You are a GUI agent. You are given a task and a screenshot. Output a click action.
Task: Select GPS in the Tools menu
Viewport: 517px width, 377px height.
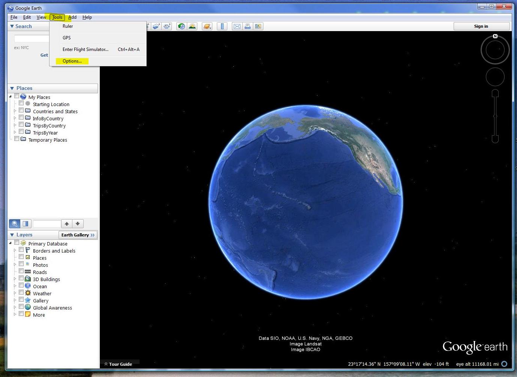click(x=66, y=38)
